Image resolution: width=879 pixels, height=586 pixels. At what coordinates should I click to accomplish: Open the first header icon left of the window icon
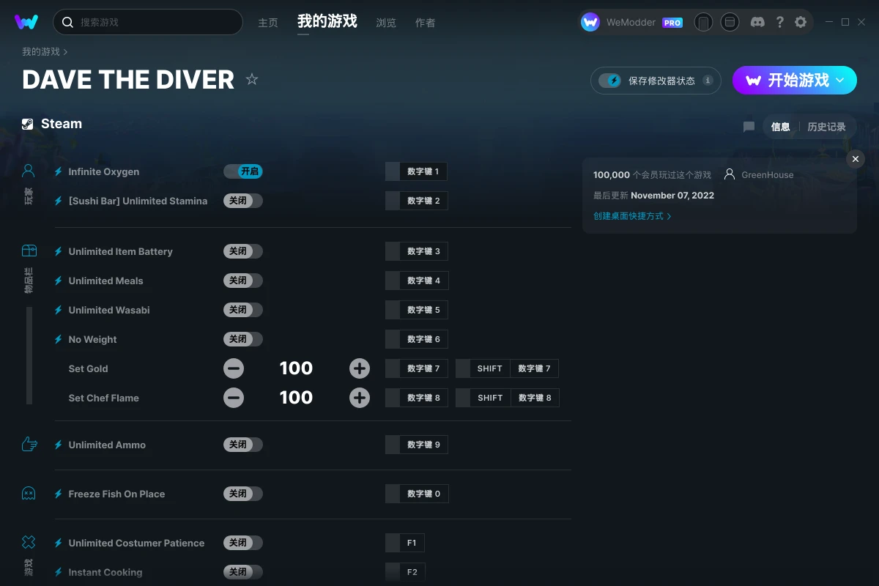pyautogui.click(x=703, y=22)
